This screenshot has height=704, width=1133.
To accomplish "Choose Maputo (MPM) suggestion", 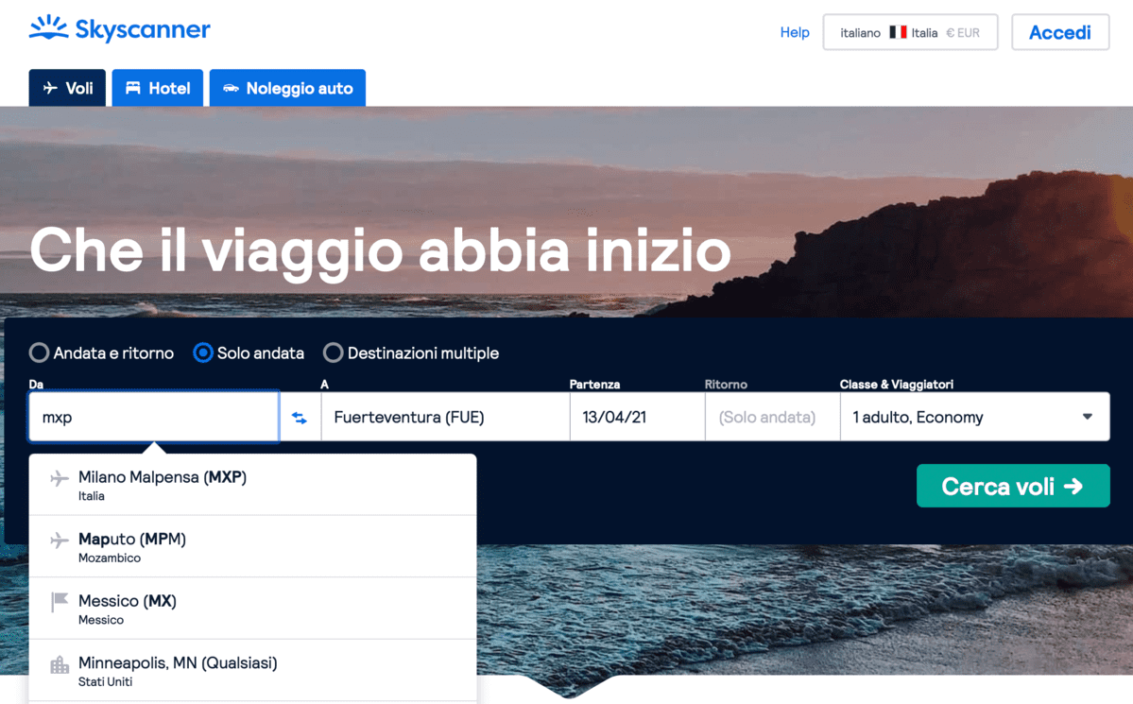I will (x=253, y=547).
